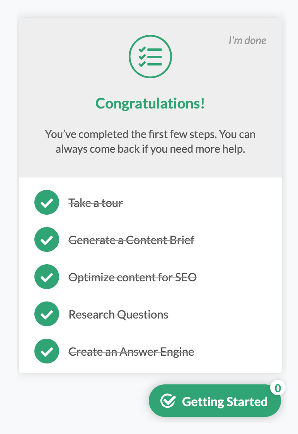The height and width of the screenshot is (434, 298).
Task: Click the checkmark circle beside Take a tour
Action: 47,202
